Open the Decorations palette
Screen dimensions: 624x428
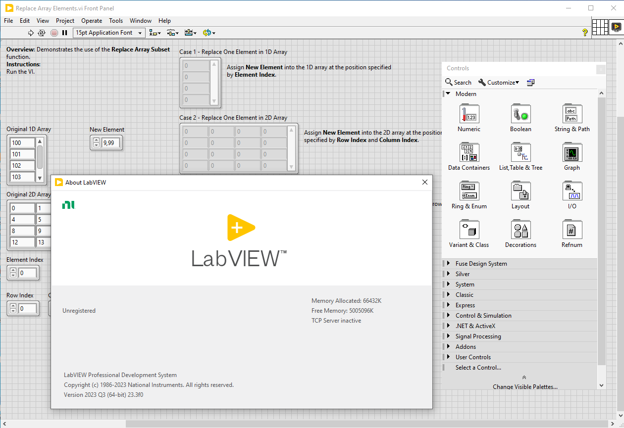click(520, 234)
